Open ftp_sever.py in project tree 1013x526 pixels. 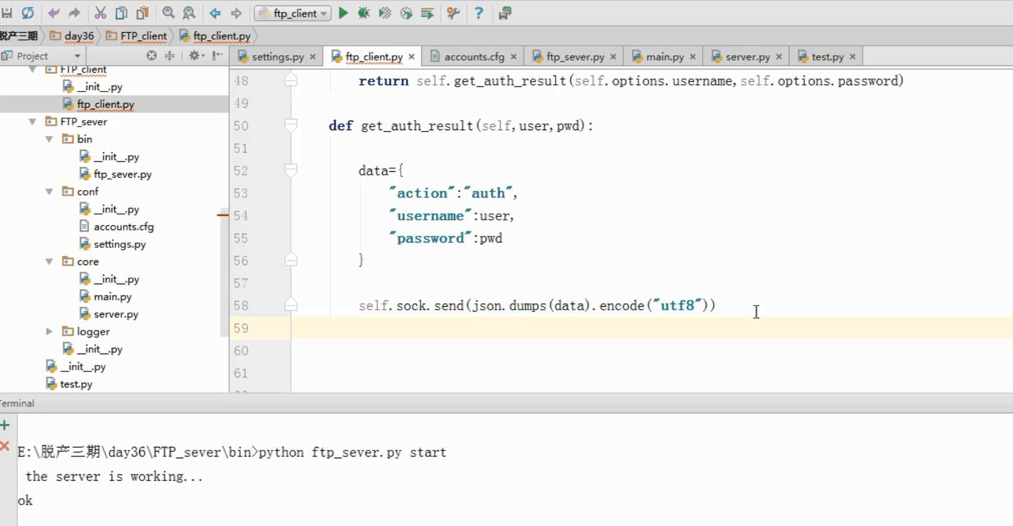122,174
